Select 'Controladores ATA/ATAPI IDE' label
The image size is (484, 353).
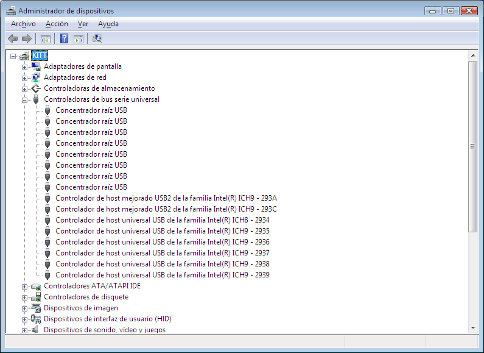(93, 286)
